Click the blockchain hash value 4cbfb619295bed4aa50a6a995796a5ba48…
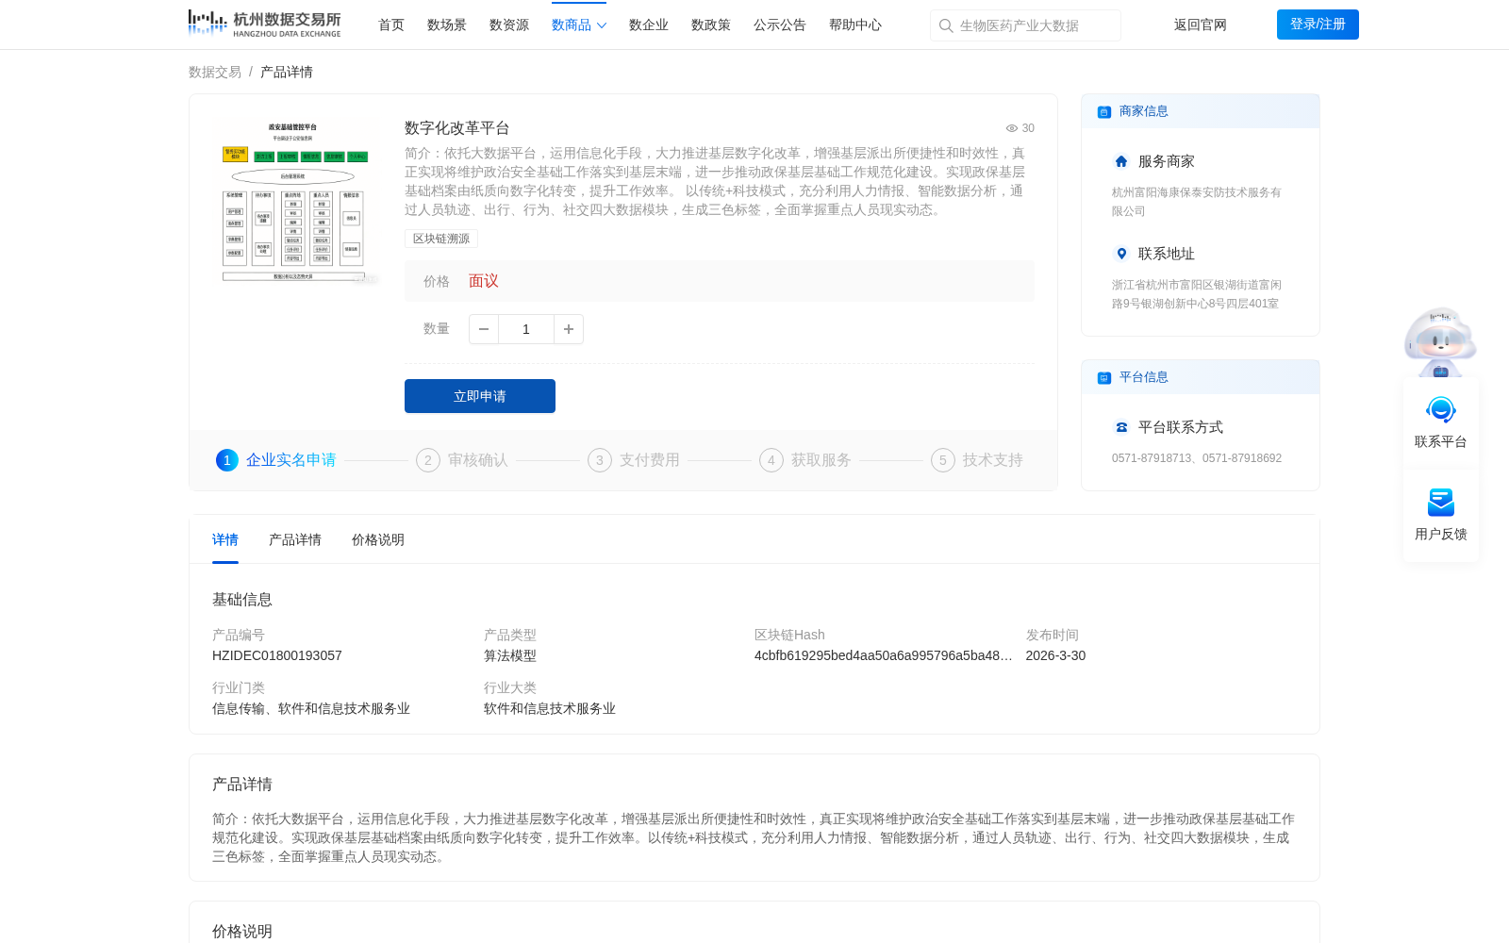Image resolution: width=1509 pixels, height=943 pixels. pyautogui.click(x=884, y=655)
